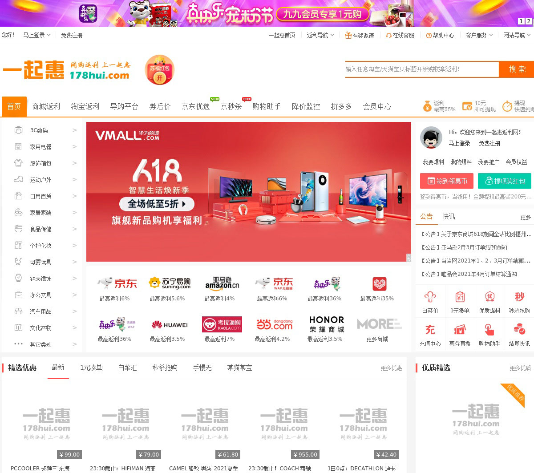Click the 服饰箱包 shirt icon
This screenshot has height=473, width=534.
tap(18, 163)
